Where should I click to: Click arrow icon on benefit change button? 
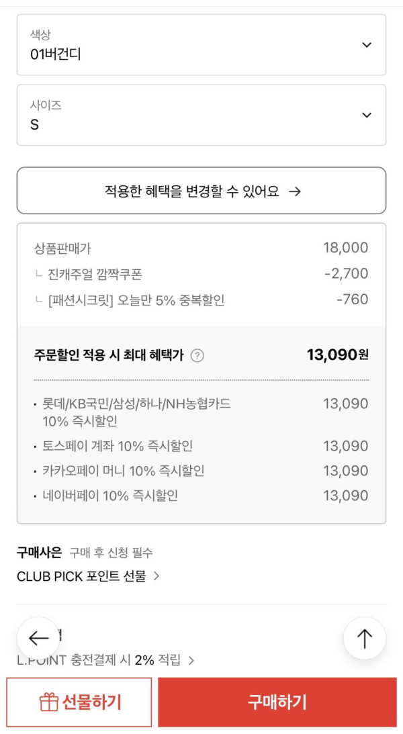click(294, 191)
